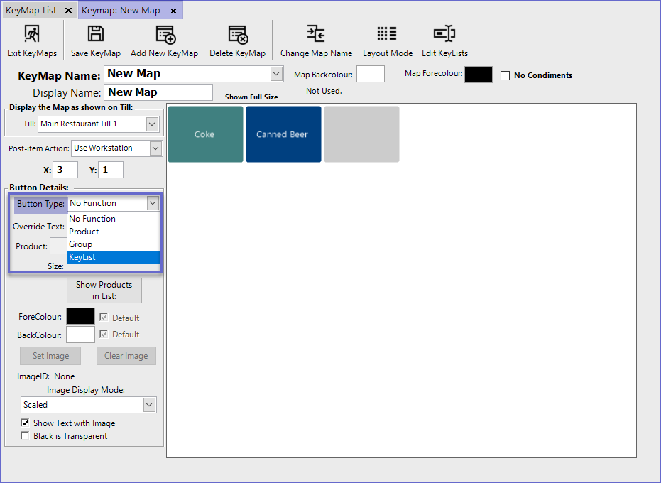661x483 pixels.
Task: Select the Canned Beer key button
Action: pyautogui.click(x=283, y=134)
